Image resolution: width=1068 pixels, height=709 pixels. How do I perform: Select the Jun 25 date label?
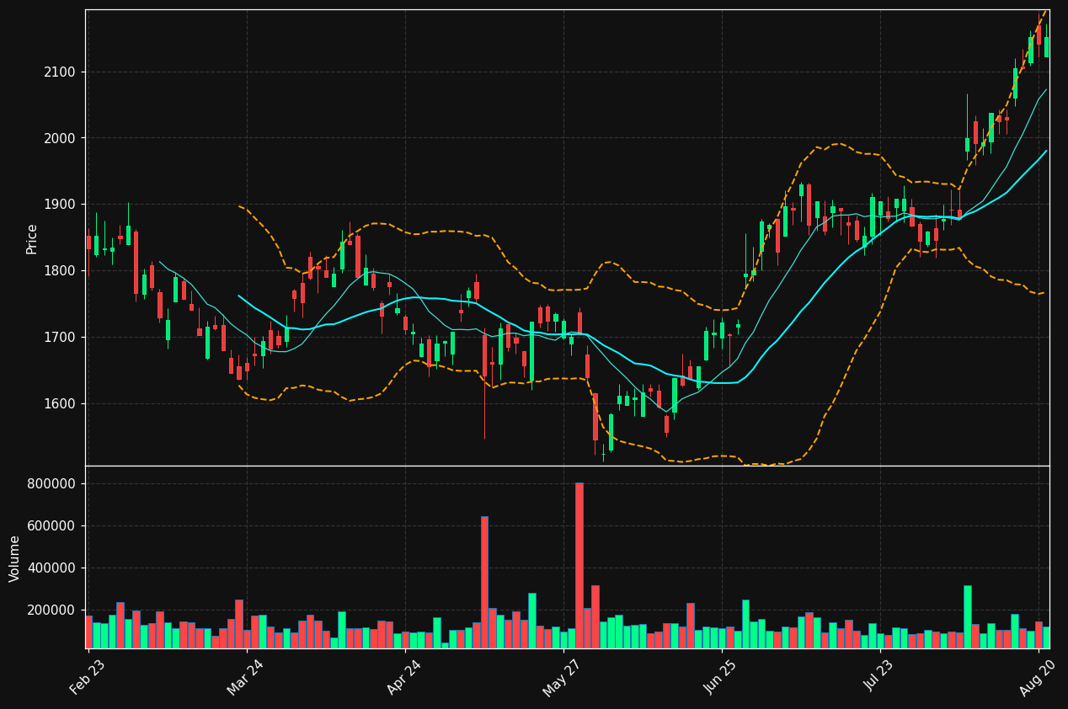click(x=720, y=676)
